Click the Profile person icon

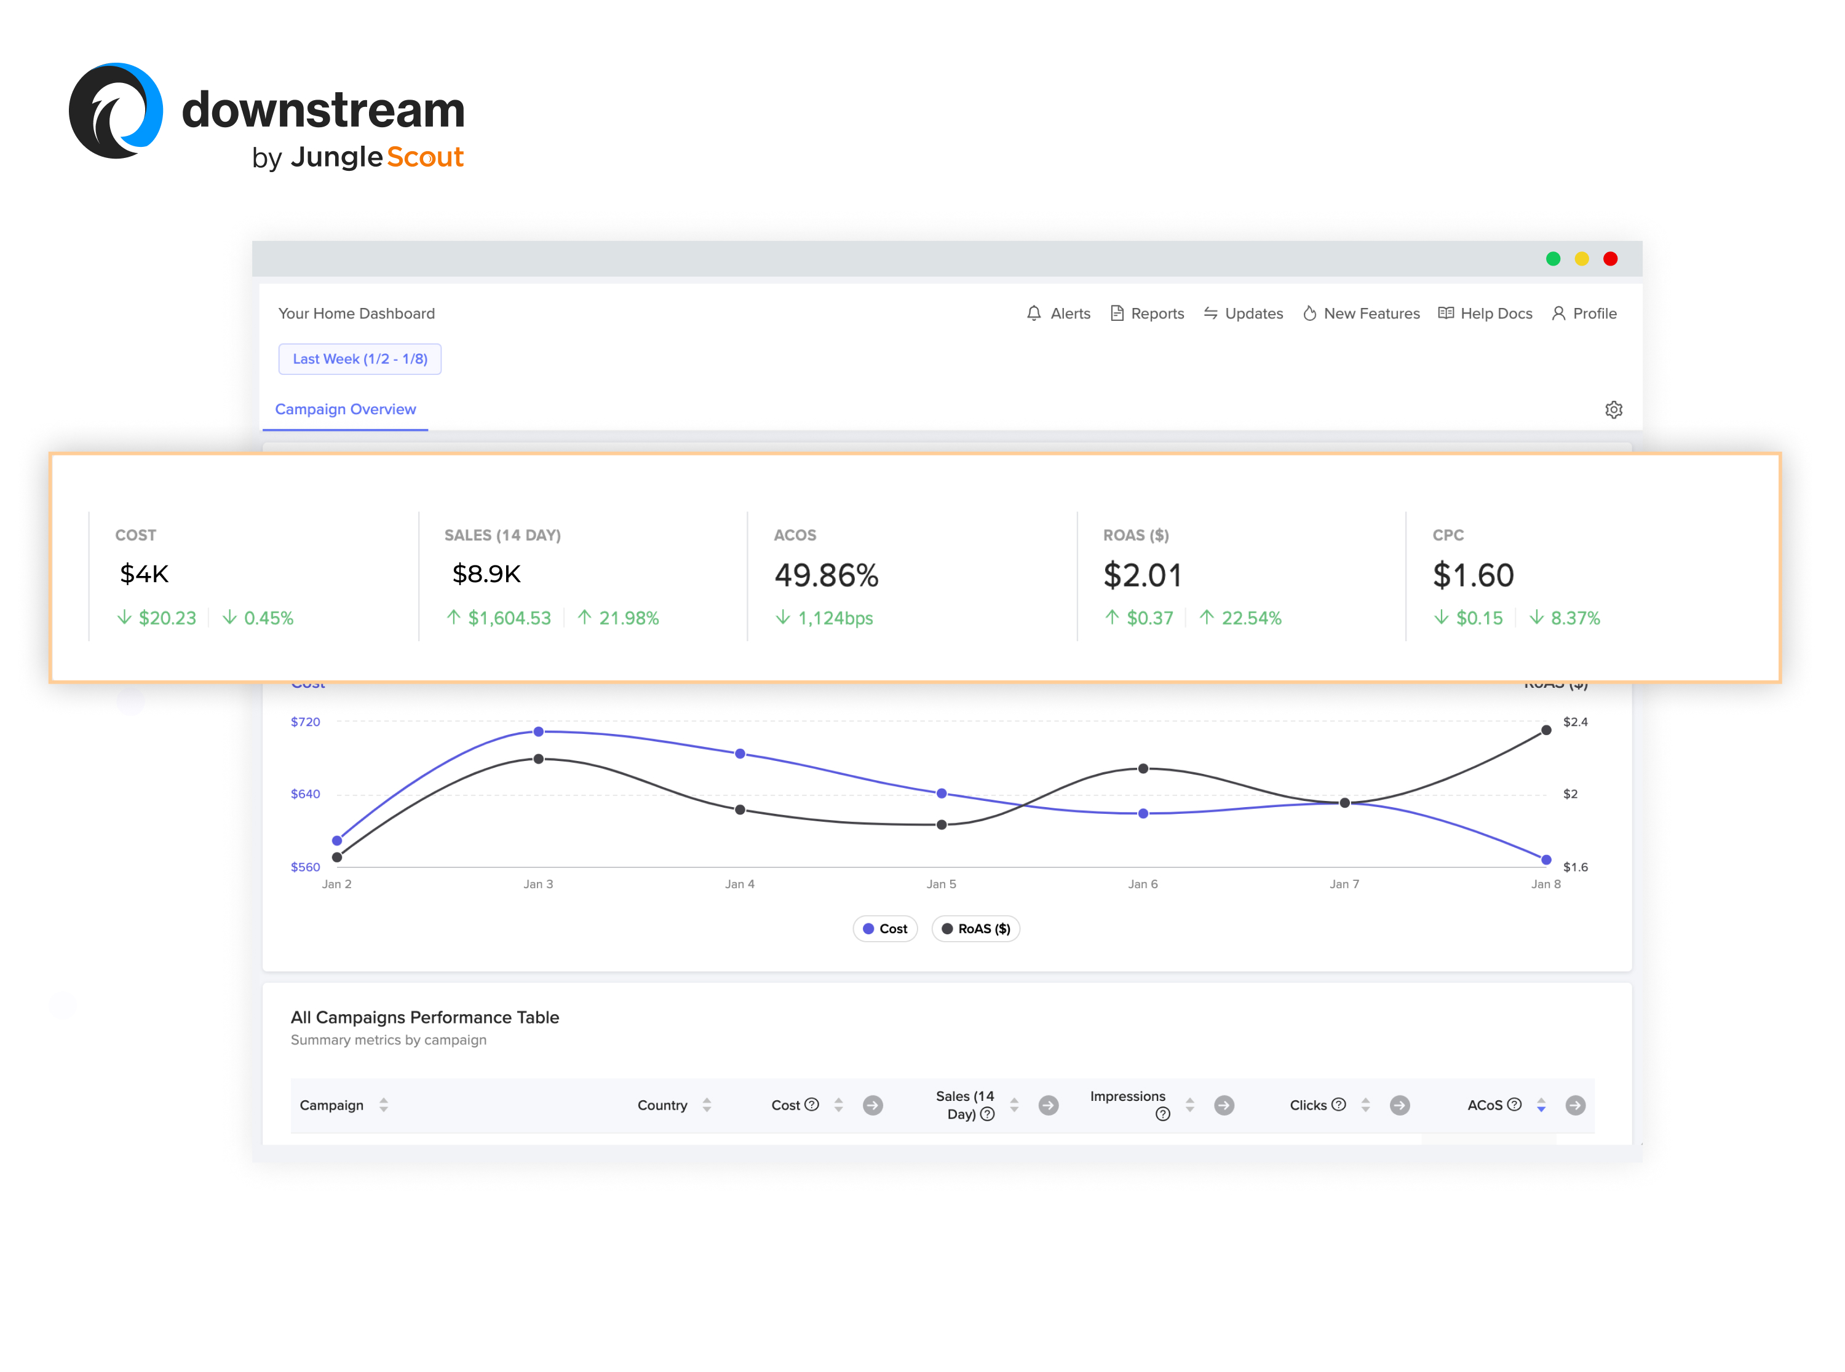point(1558,313)
